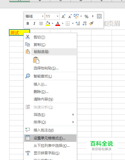The width and height of the screenshot is (125, 160).
Task: Click accounting number format icon
Action: click(76, 16)
